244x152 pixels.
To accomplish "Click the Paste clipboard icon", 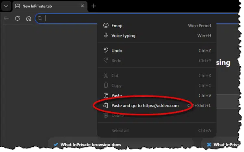I will 106,95.
